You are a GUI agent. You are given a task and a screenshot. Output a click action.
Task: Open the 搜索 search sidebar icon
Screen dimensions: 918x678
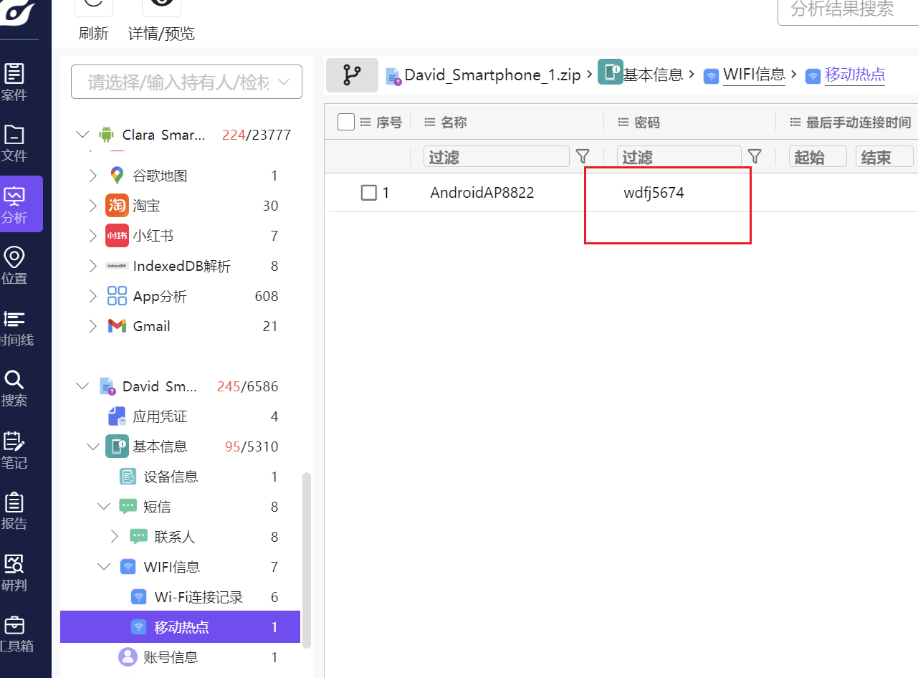[x=14, y=388]
